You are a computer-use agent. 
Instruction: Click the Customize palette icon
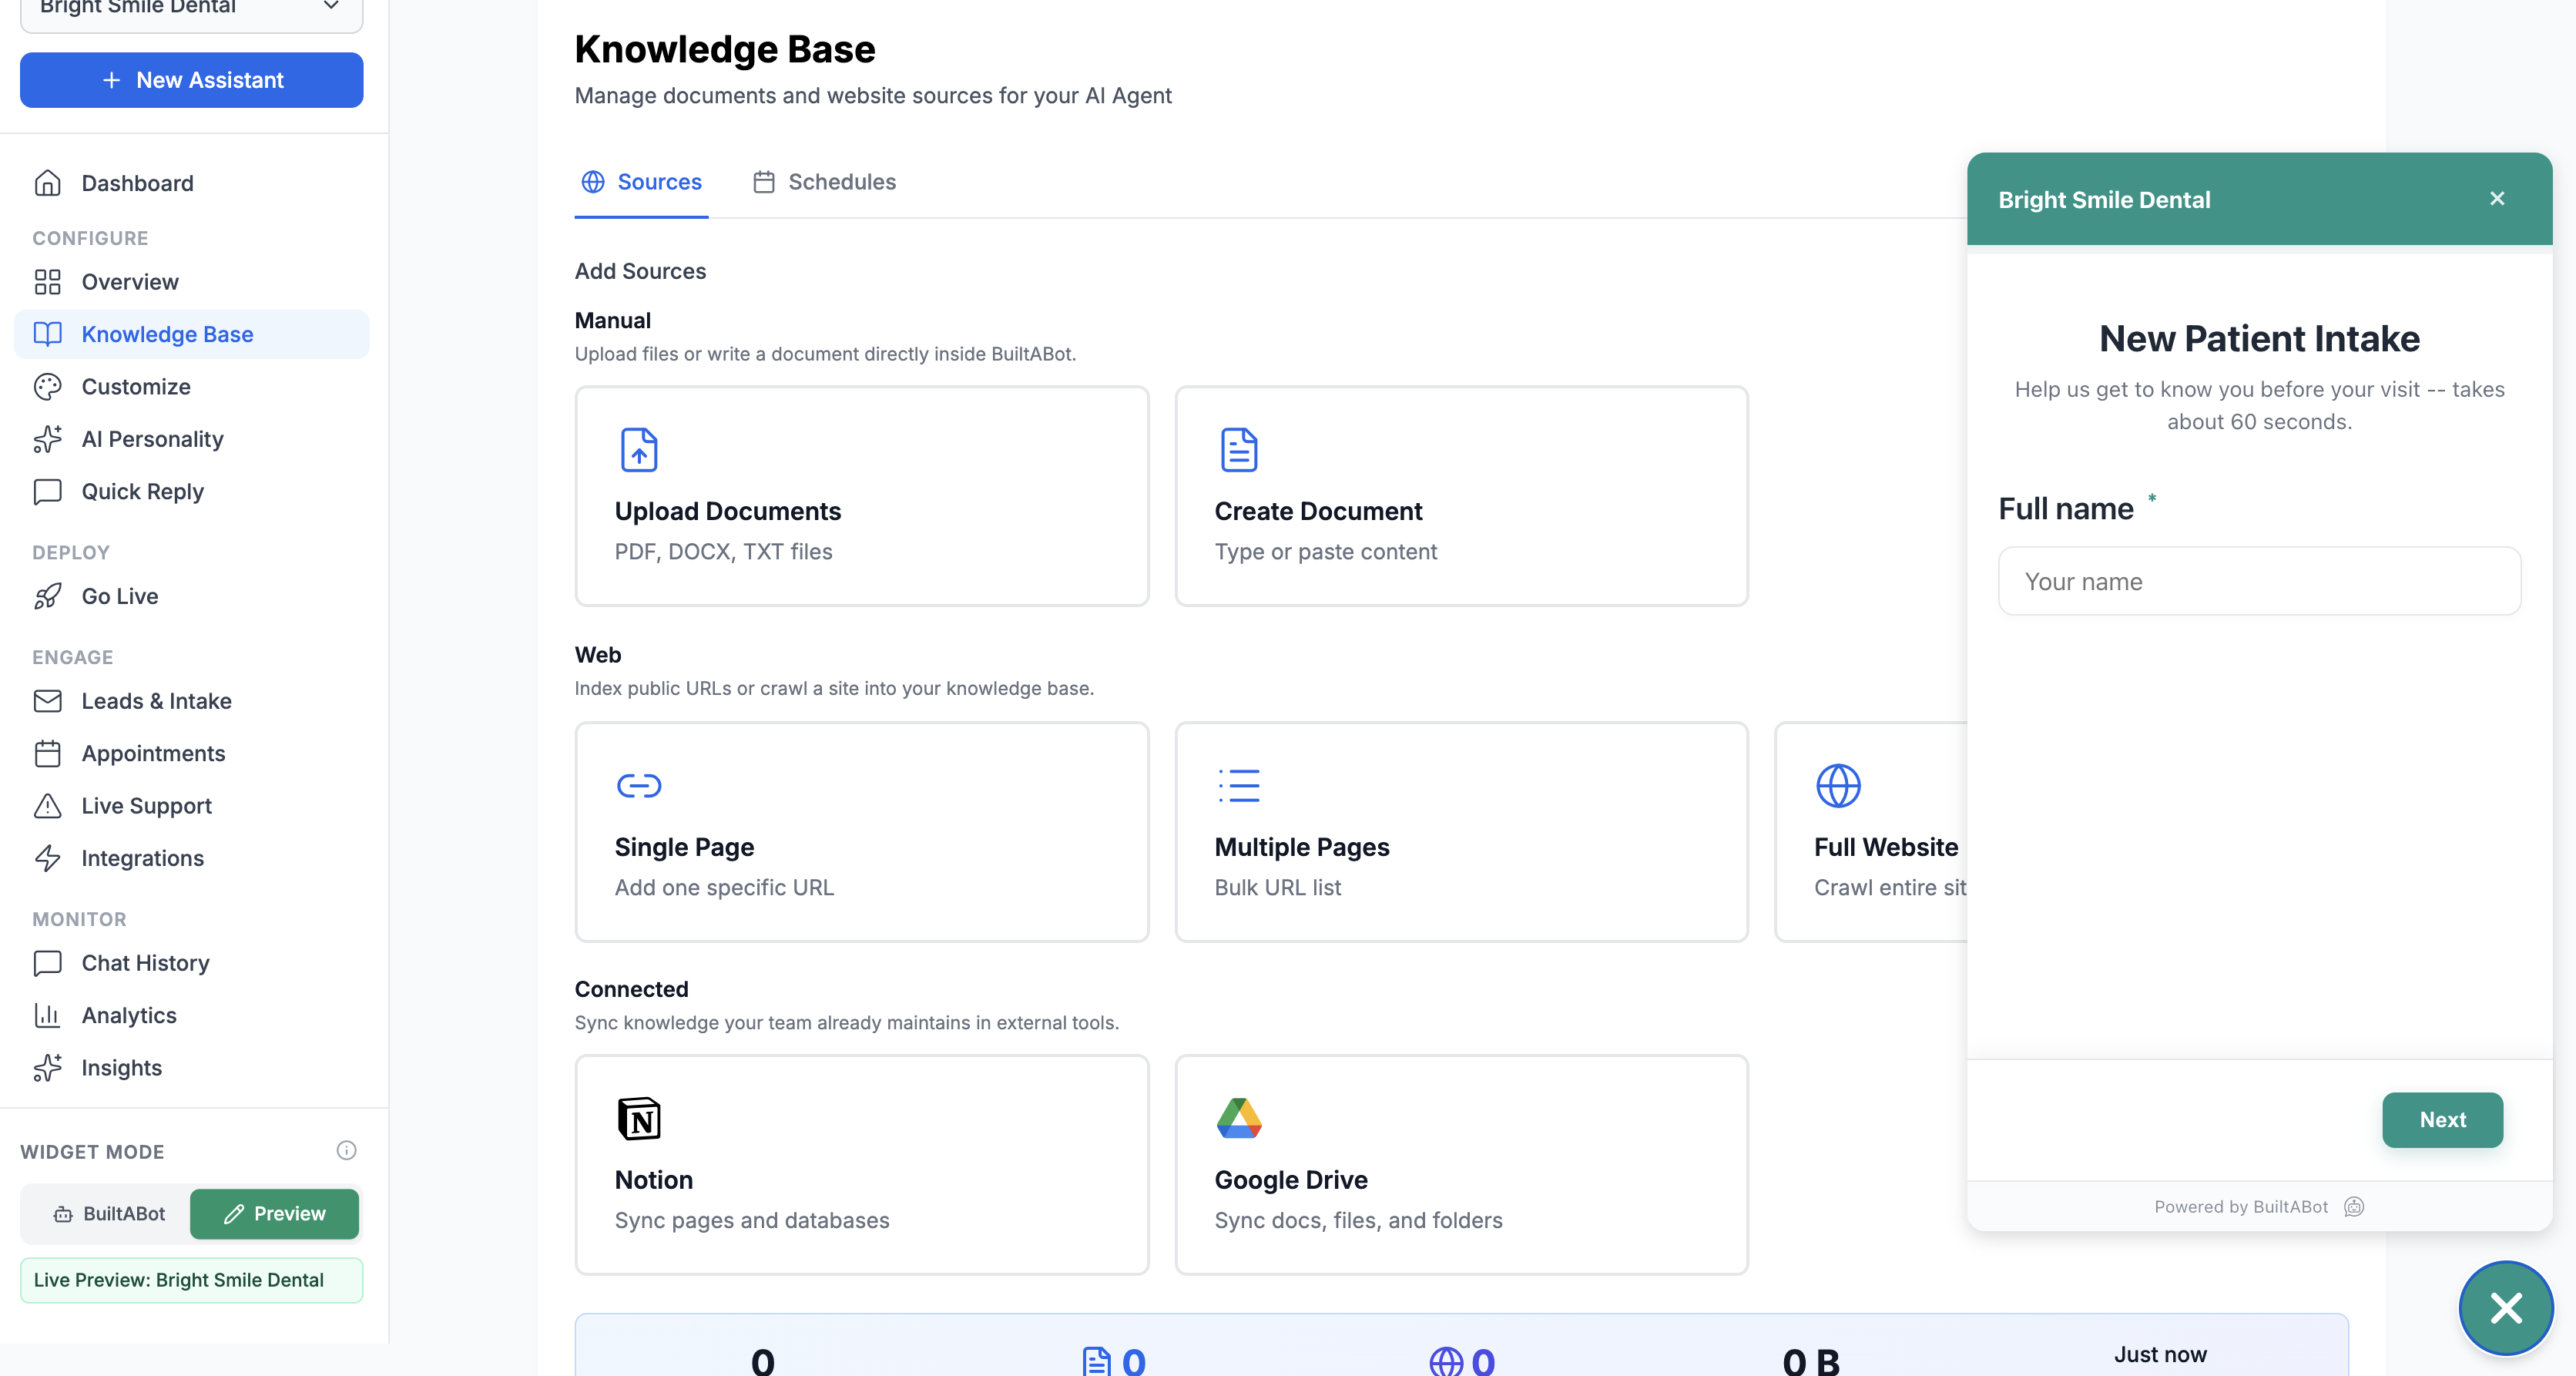click(47, 387)
